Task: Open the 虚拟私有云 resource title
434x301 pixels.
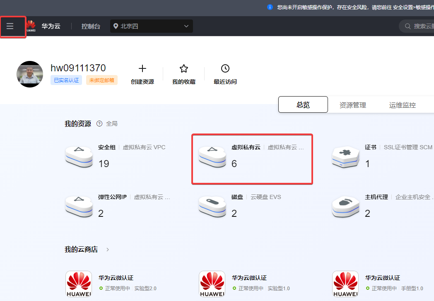Action: pos(246,147)
